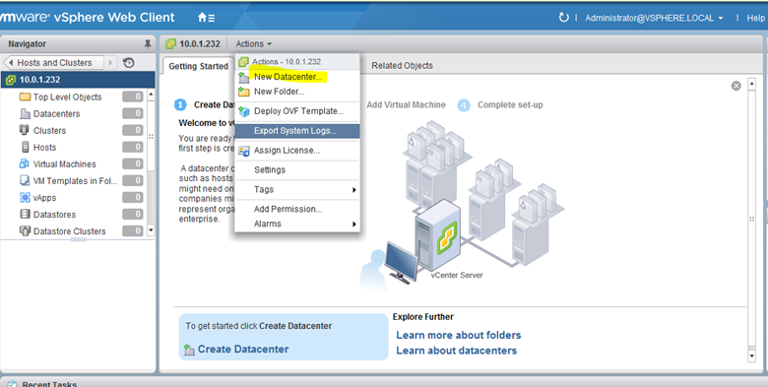Click the vCenter Server illustration

(437, 235)
